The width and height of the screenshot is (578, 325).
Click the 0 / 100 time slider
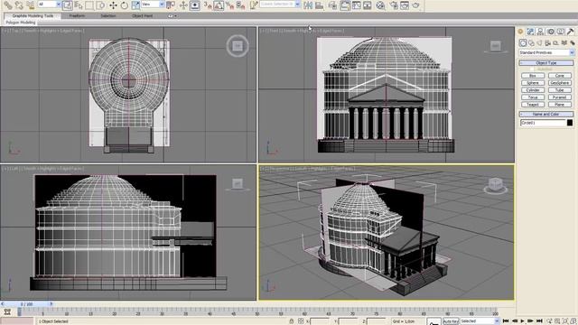point(26,304)
